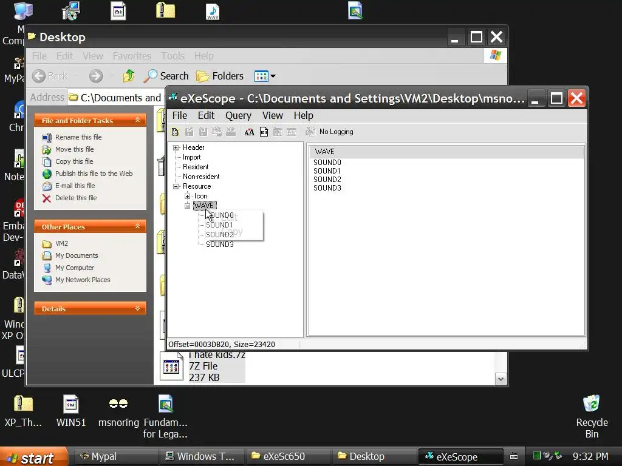The image size is (622, 466).
Task: Select the Import tree item
Action: [191, 157]
